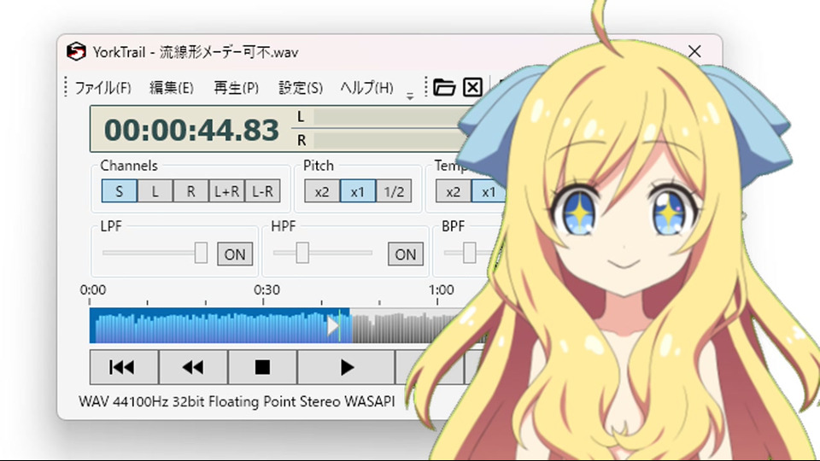The height and width of the screenshot is (461, 820).
Task: Select the L+R channel button
Action: click(x=226, y=191)
